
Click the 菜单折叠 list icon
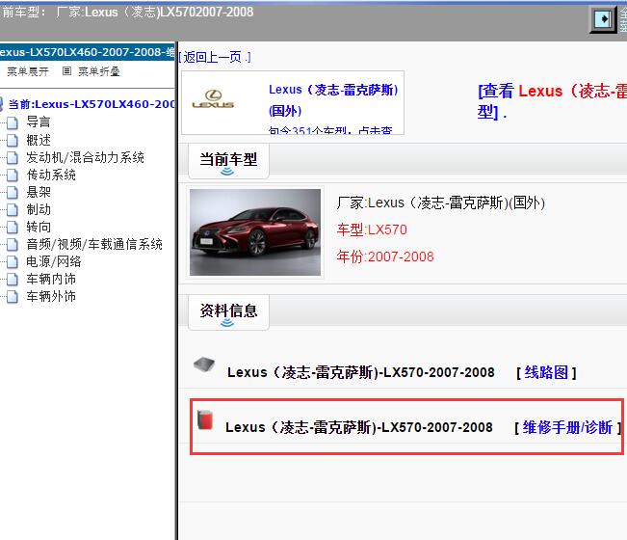66,71
